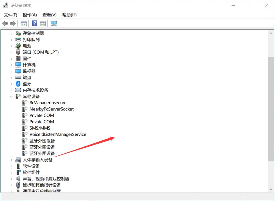Screen dimensions: 275x201
Task: Click the scroll up arrow
Action: (271, 33)
